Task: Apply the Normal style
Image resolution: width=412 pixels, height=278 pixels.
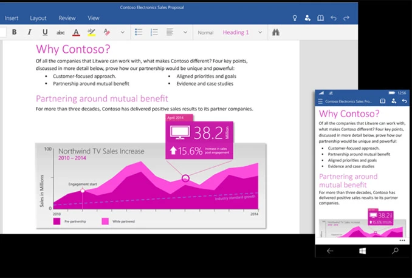Action: click(x=205, y=33)
